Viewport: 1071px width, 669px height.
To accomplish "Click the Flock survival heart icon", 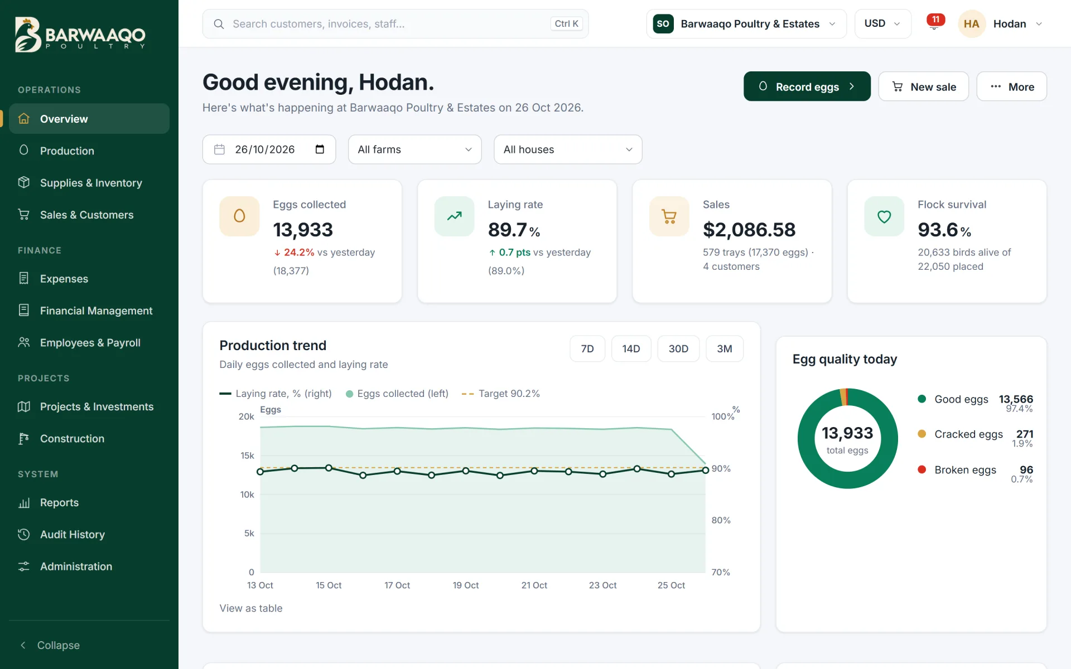I will point(884,216).
